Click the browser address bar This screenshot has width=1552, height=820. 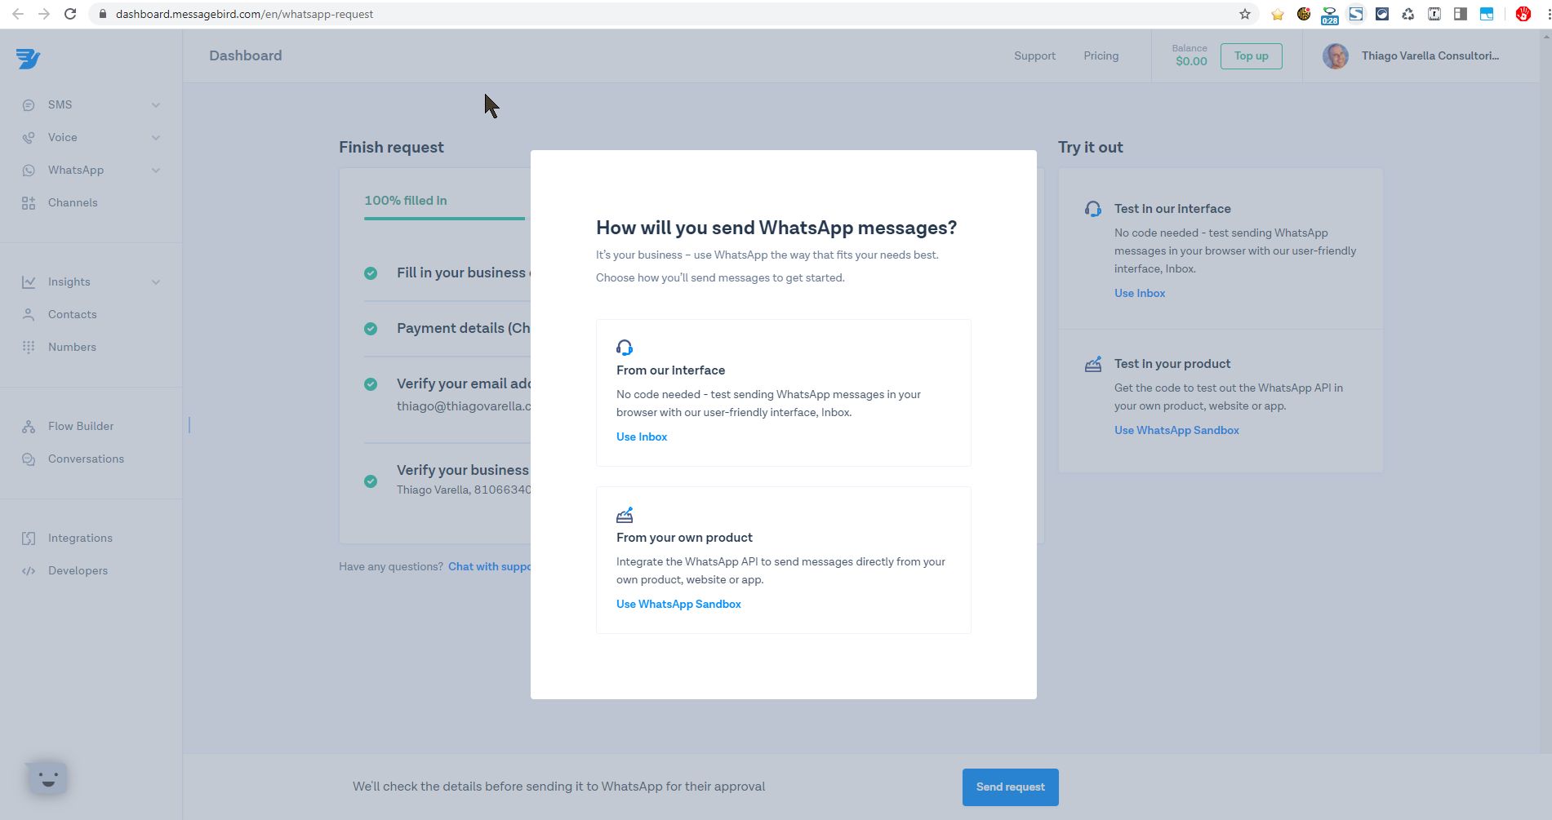(653, 14)
